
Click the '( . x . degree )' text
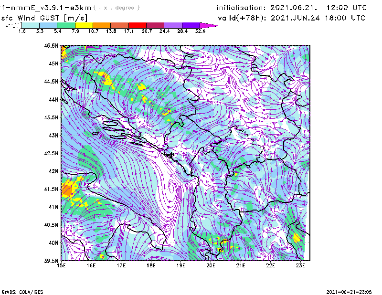[117, 8]
